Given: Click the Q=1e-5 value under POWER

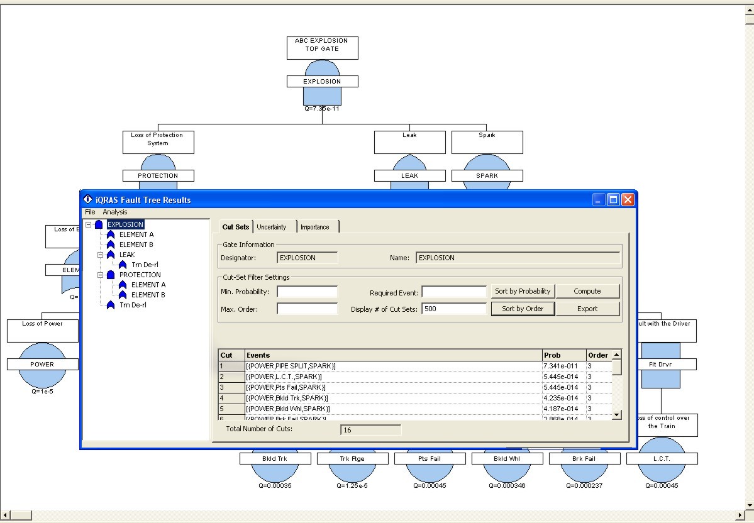Looking at the screenshot, I should coord(42,391).
